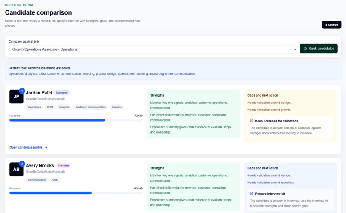Viewport: 346px width, 213px height.
Task: Click Jordan Patel's fit score progress bar
Action: (76, 120)
